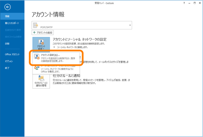Open the help question mark icon

click(x=184, y=3)
